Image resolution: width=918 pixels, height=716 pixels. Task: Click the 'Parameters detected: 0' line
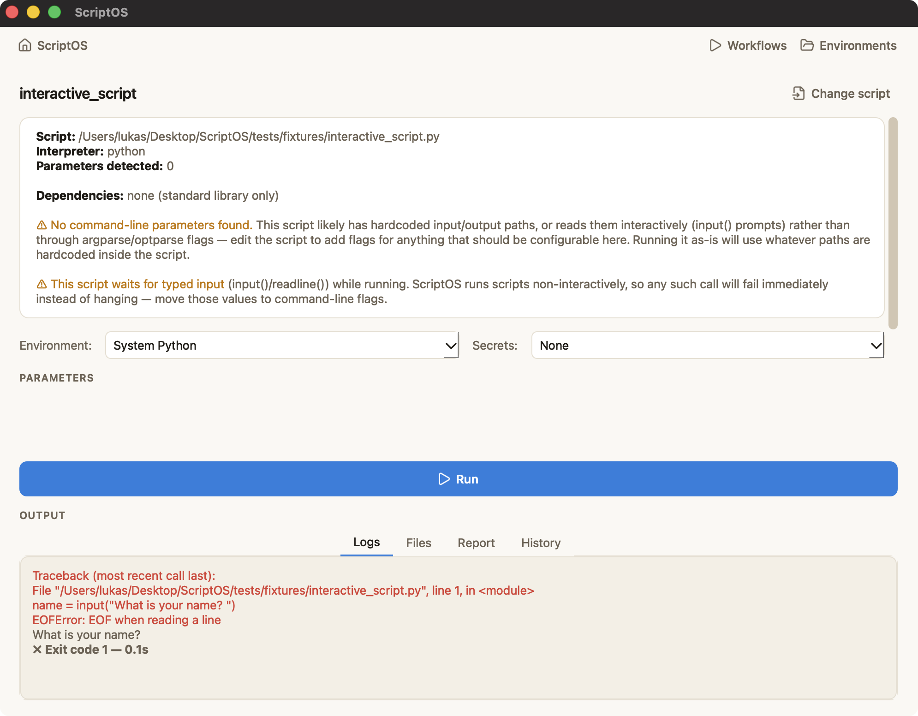pyautogui.click(x=105, y=166)
